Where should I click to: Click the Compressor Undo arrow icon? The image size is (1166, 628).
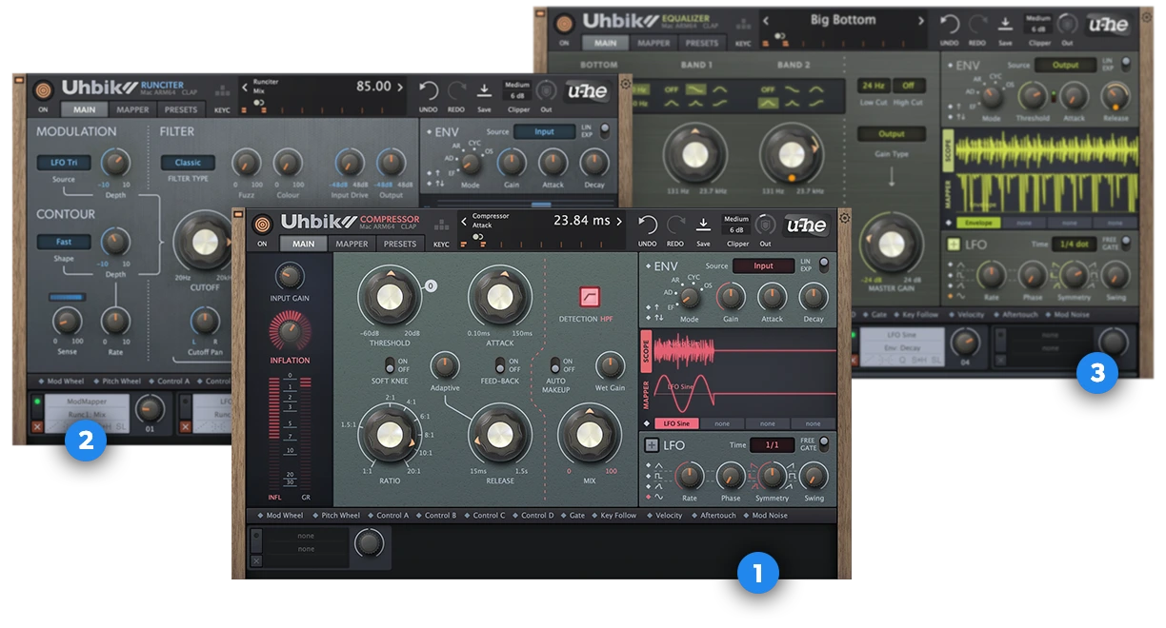648,224
